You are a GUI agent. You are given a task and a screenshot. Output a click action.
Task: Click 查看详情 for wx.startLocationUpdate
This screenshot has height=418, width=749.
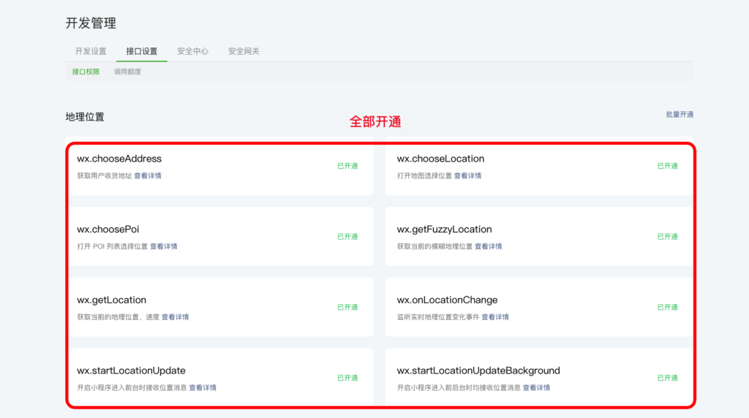pyautogui.click(x=203, y=388)
